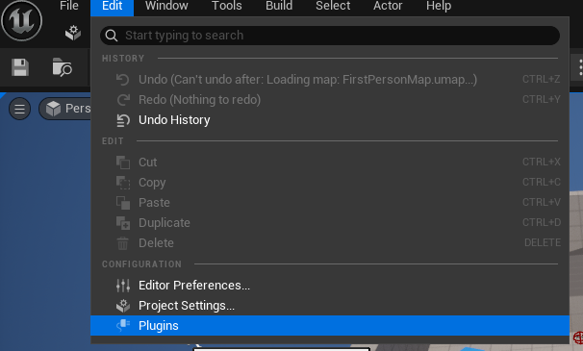
Task: Open the Help menu
Action: [x=439, y=6]
